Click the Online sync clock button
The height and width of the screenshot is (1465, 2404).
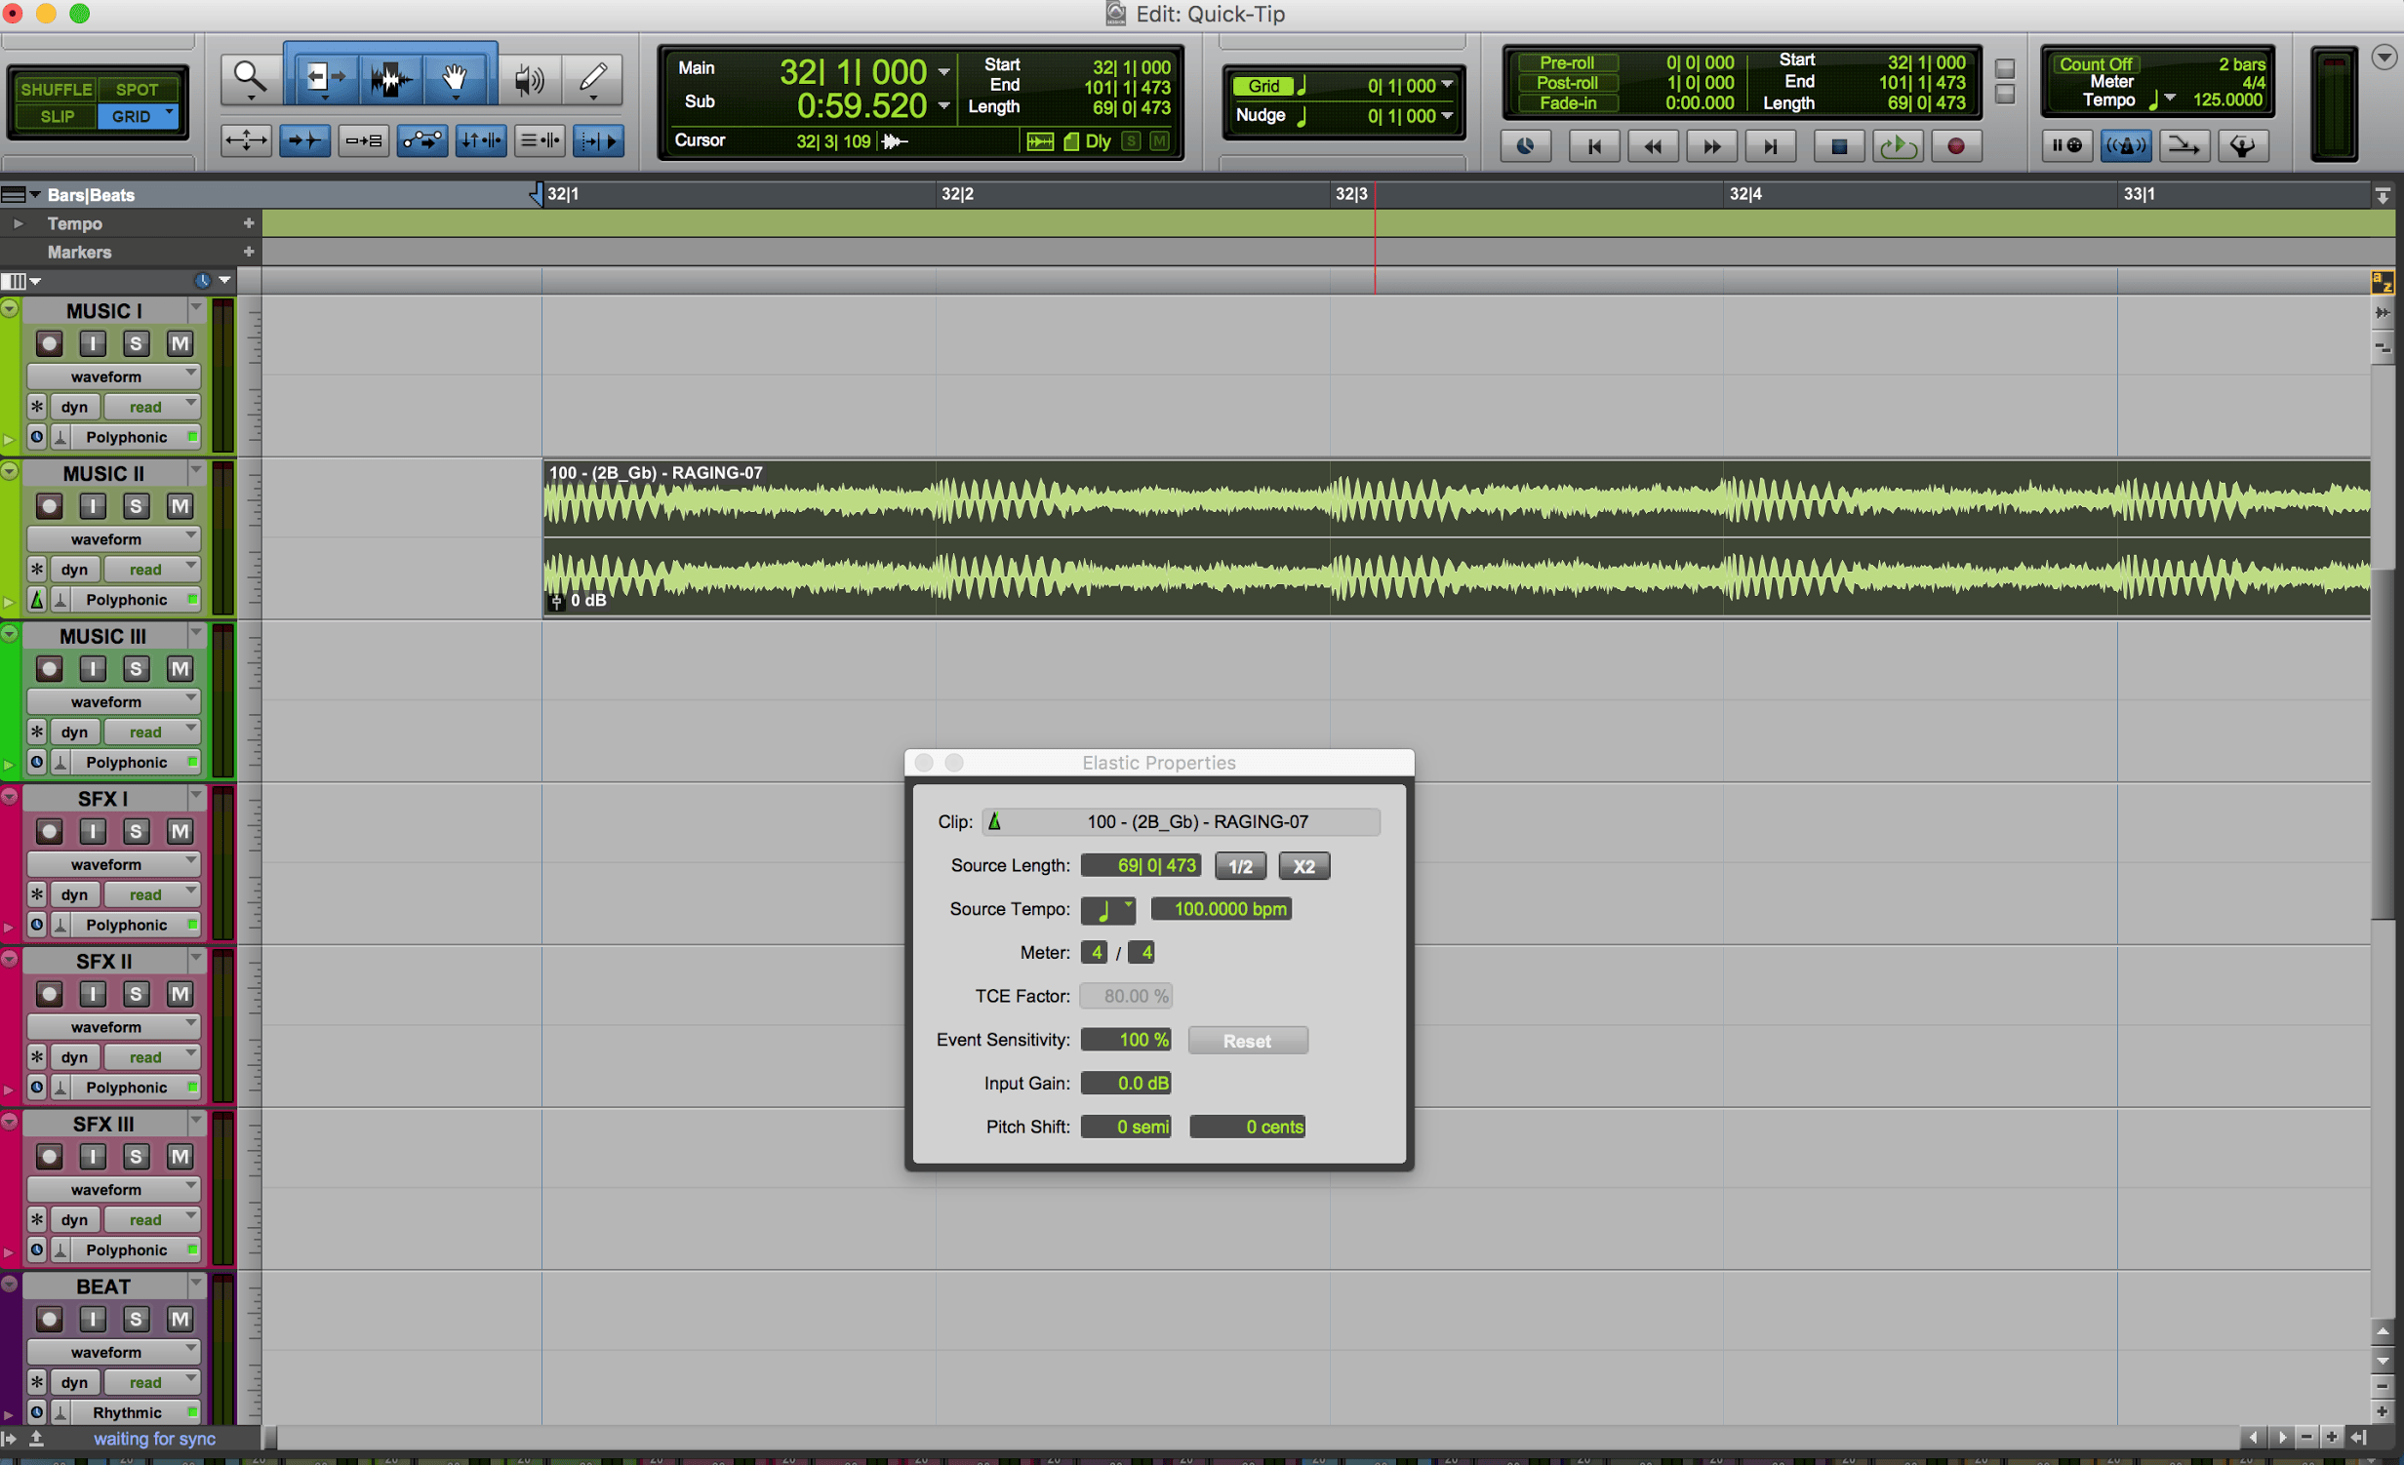(1525, 146)
